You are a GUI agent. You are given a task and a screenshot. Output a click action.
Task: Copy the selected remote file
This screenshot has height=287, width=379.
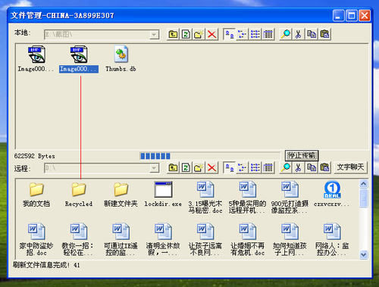pyautogui.click(x=312, y=167)
